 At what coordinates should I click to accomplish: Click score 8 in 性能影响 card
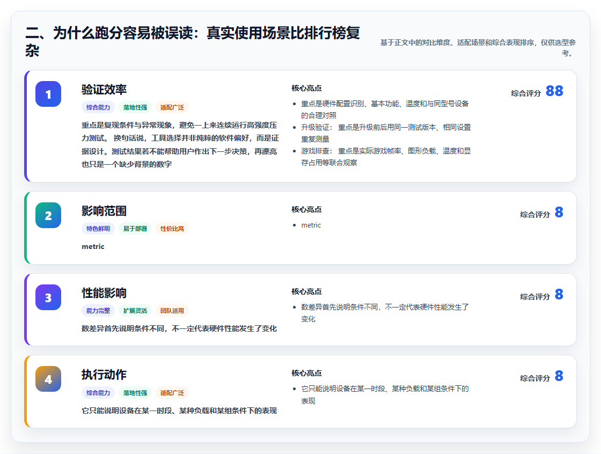click(x=559, y=294)
